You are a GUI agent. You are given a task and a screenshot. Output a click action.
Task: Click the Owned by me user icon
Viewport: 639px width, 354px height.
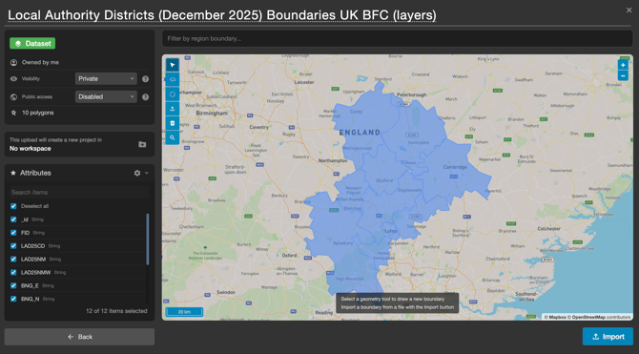[13, 62]
